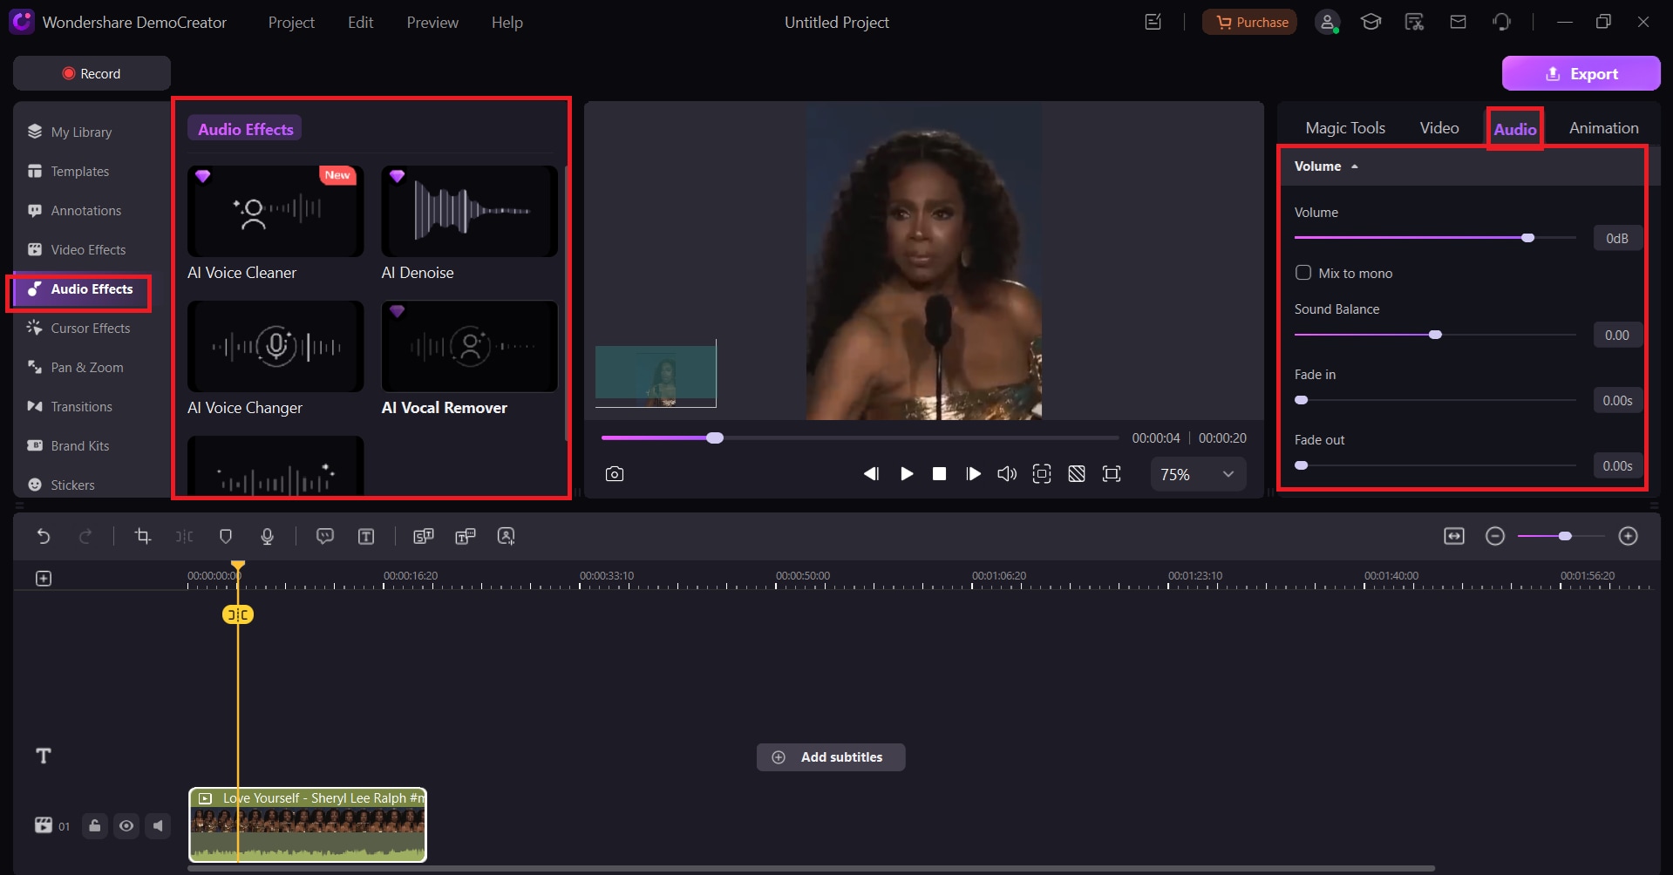Toggle the safe zone frame icon
Screen dimensions: 1673x875
1042,474
